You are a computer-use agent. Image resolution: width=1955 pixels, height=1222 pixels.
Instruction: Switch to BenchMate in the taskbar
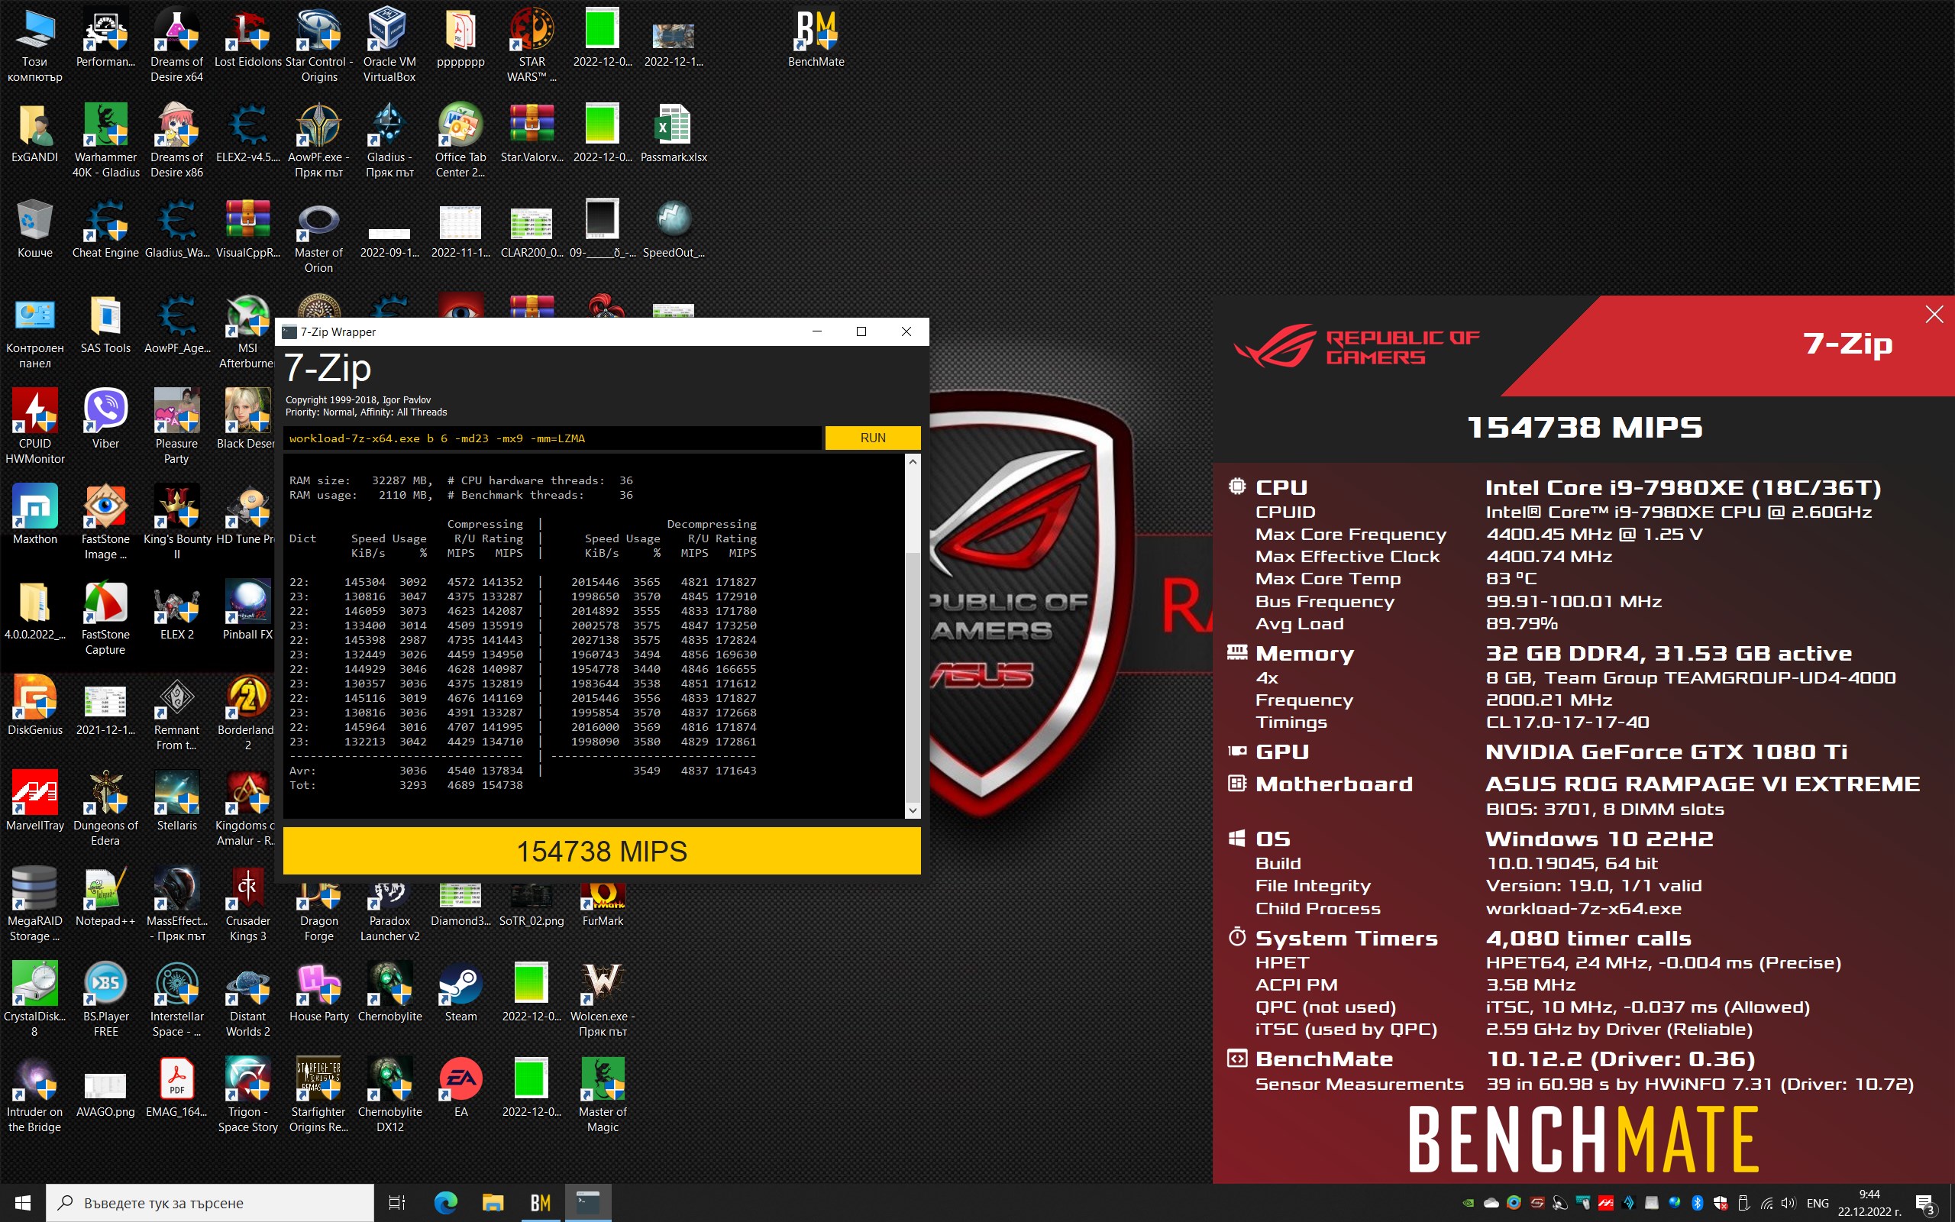click(x=541, y=1203)
